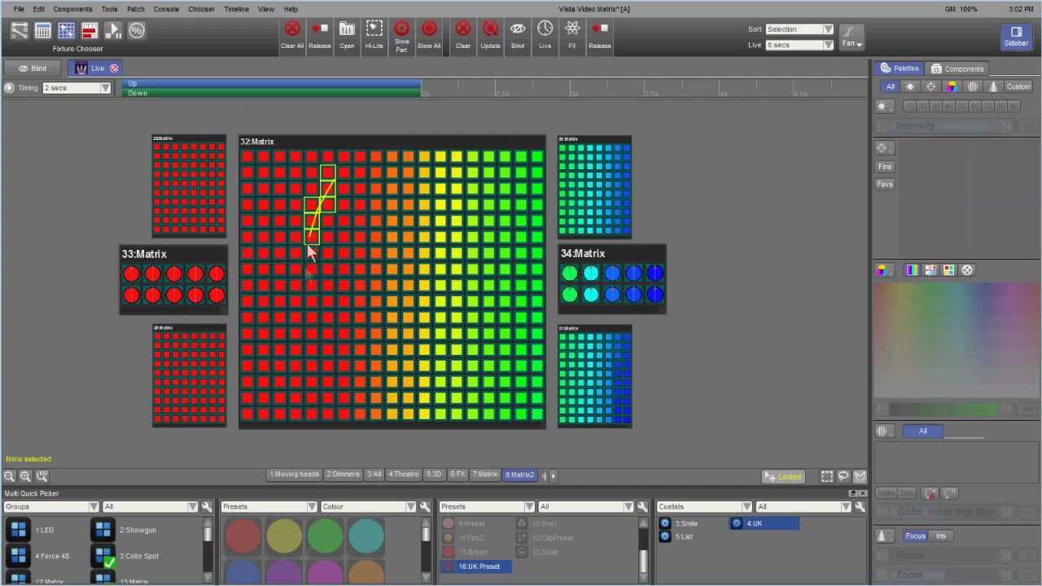Click the colour wheel filter icon
Image resolution: width=1042 pixels, height=586 pixels.
[x=952, y=86]
